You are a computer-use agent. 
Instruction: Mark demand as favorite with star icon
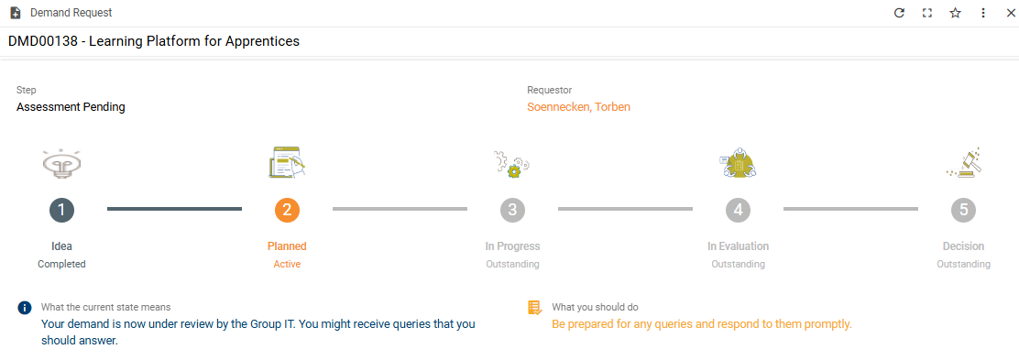click(955, 13)
